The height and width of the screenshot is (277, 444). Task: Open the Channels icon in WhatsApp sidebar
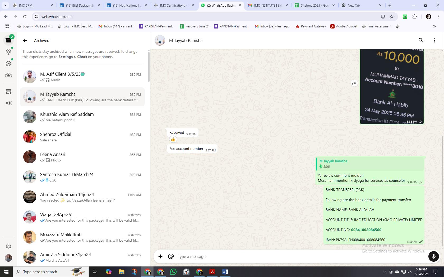pyautogui.click(x=8, y=64)
